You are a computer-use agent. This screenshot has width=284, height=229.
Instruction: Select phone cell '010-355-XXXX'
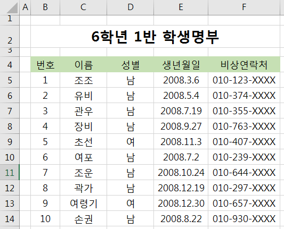[x=244, y=111]
